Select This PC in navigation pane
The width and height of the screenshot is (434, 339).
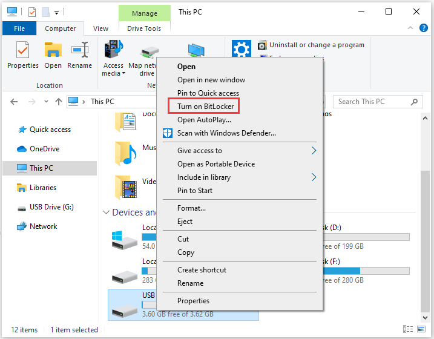(50, 168)
